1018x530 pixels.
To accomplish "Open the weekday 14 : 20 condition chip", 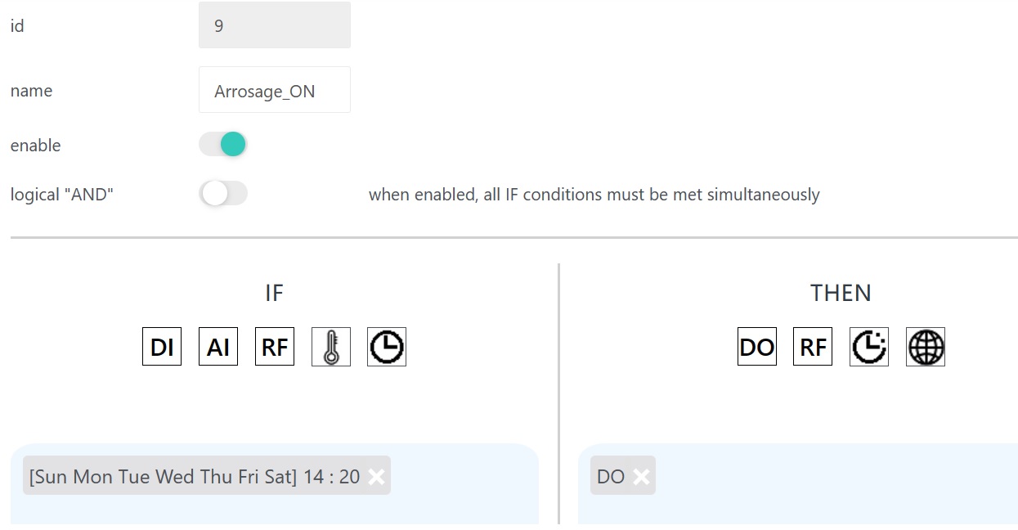I will [x=194, y=477].
